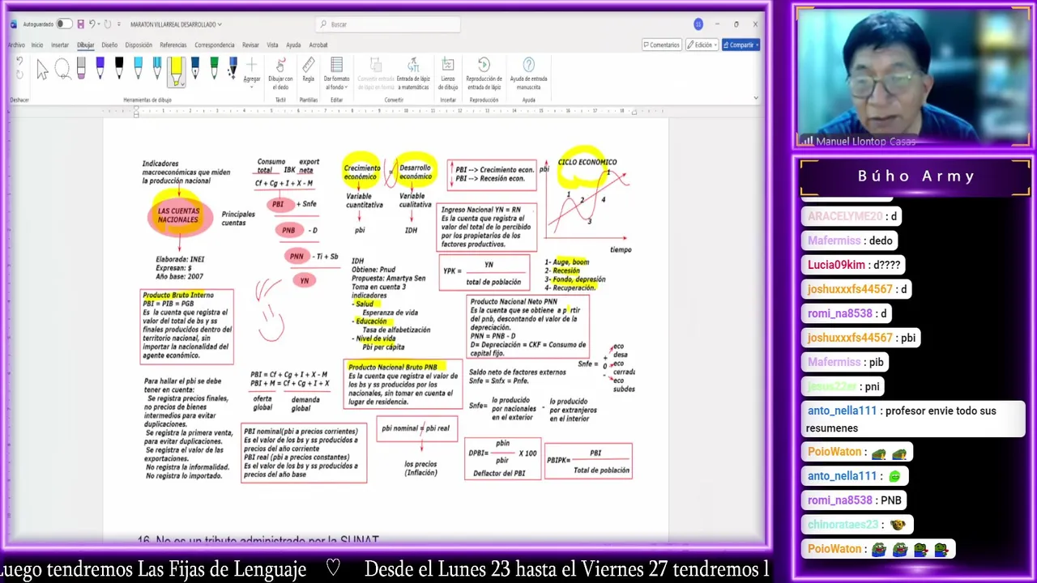Click the romi_na8538 PNB chat message

tap(855, 500)
